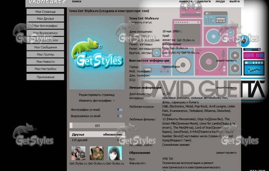This screenshot has height=171, width=269.
Task: Open Мои Фотографии sidebar item
Action: tap(45, 26)
